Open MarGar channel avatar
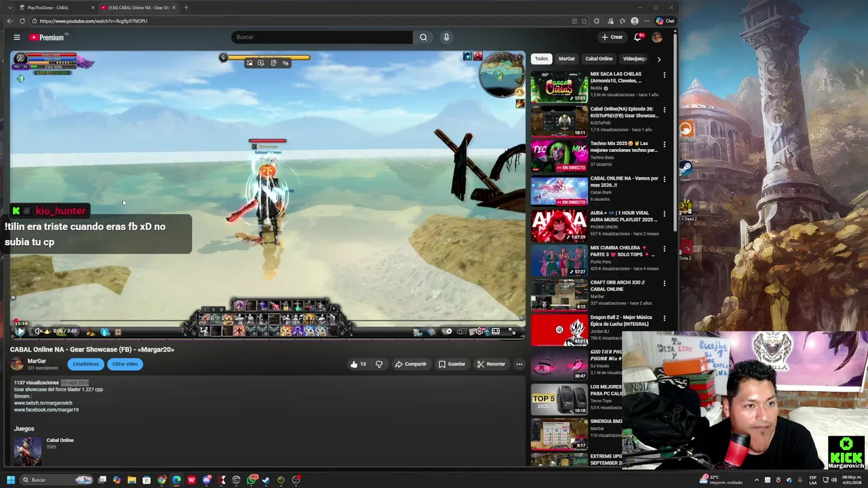Image resolution: width=868 pixels, height=488 pixels. point(16,364)
